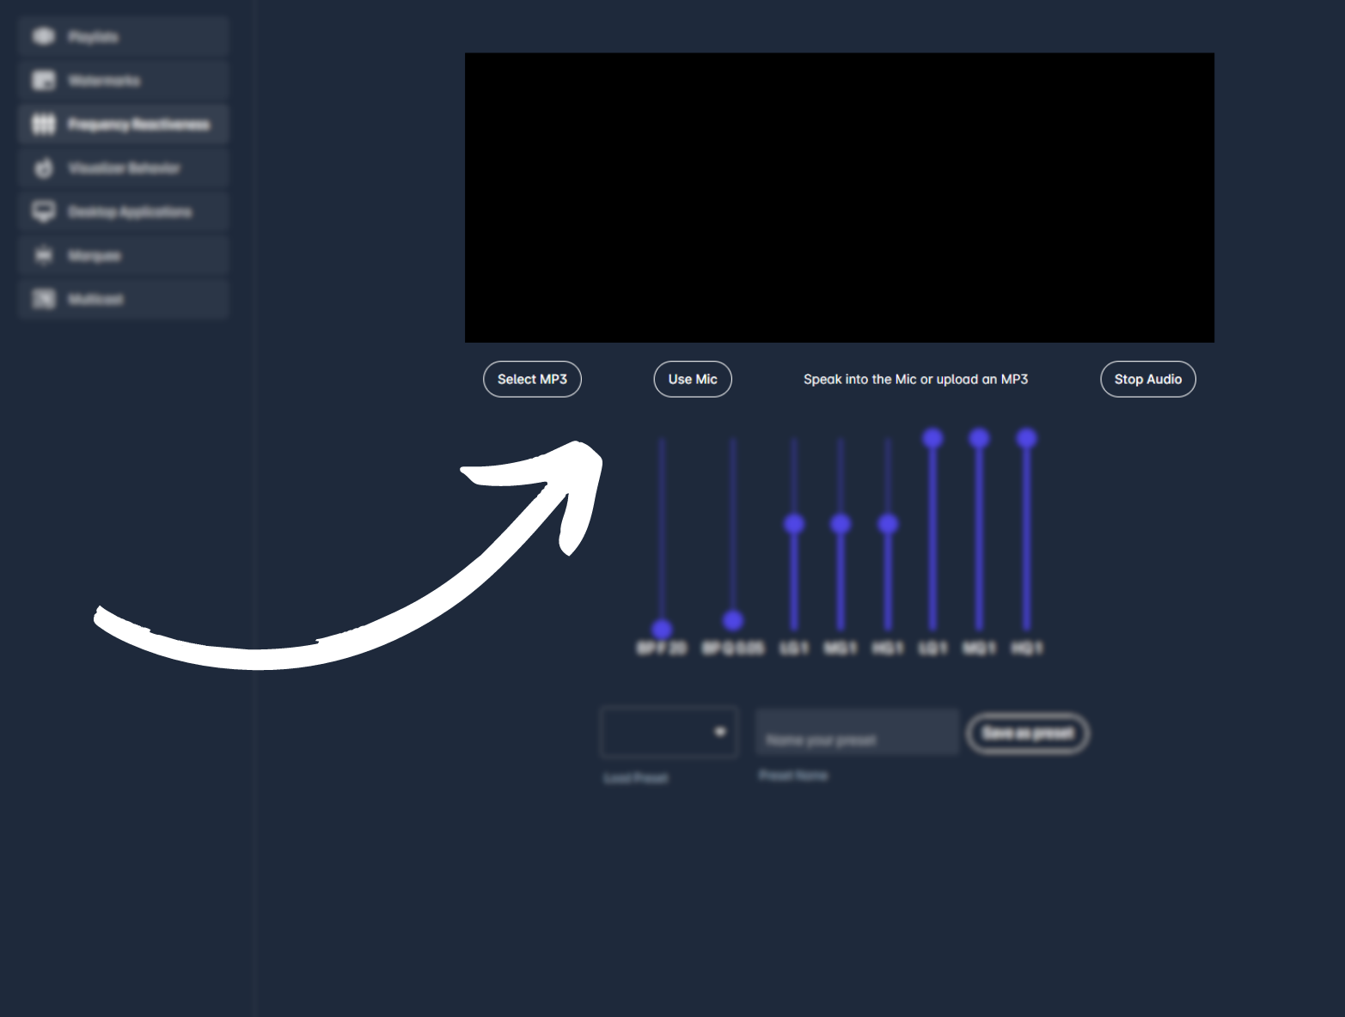
Task: Select the Frequency Reactiveness icon
Action: [44, 125]
